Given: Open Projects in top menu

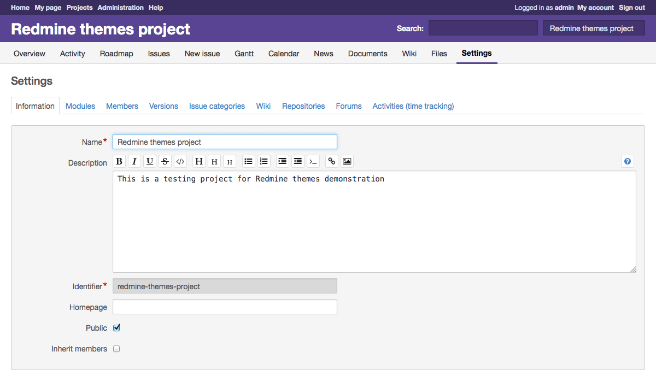Looking at the screenshot, I should (x=79, y=8).
